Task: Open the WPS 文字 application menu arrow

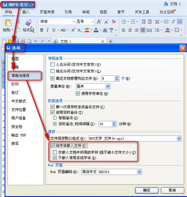Action: pos(33,5)
